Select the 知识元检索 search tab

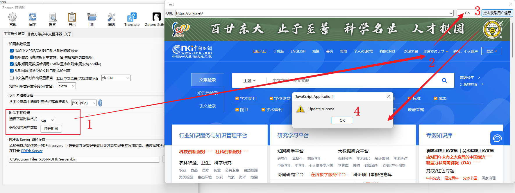pos(208,93)
